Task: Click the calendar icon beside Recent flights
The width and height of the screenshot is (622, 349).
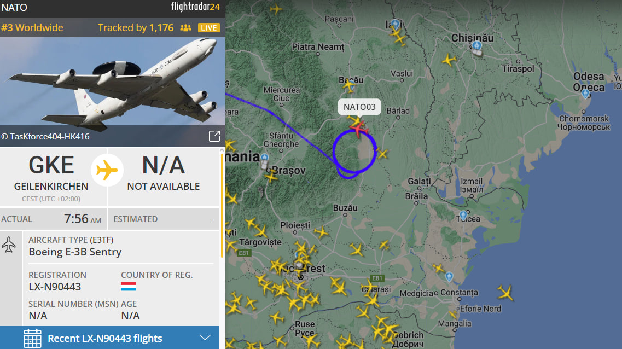Action: click(x=32, y=338)
